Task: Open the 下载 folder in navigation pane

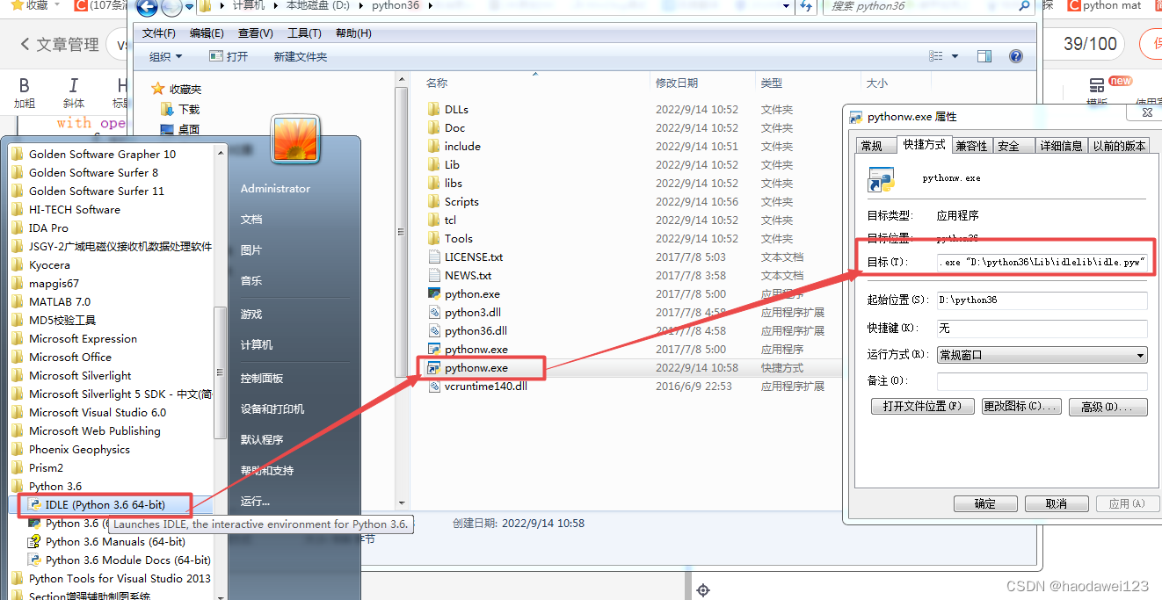Action: (x=180, y=110)
